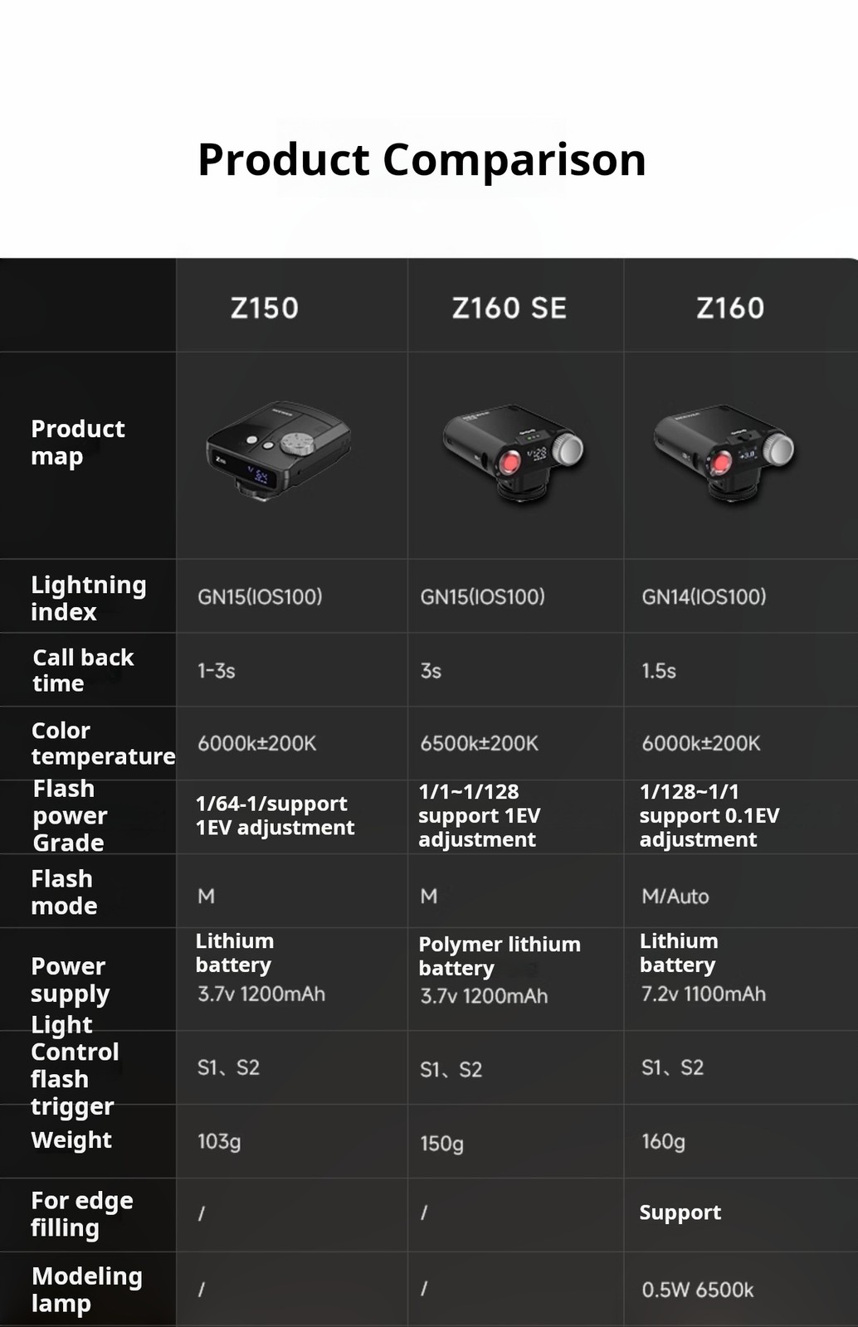The height and width of the screenshot is (1327, 858).
Task: Select the Z160 product photo
Action: pos(724,453)
